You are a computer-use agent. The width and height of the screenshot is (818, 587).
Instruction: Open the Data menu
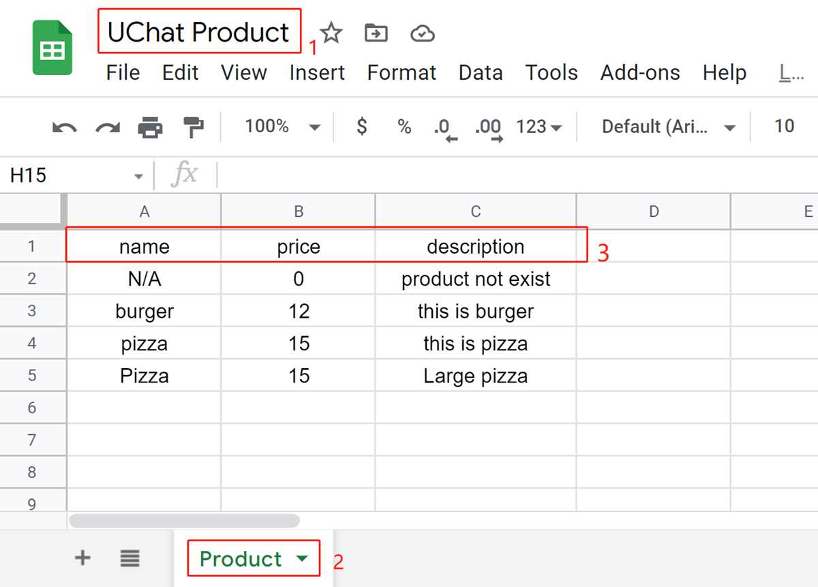pyautogui.click(x=481, y=73)
